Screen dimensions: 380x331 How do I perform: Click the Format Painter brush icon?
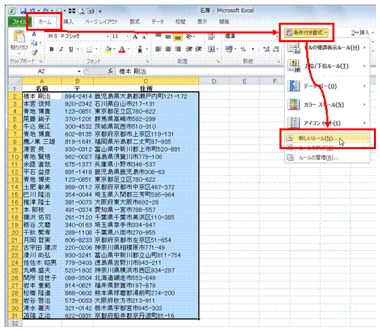[34, 52]
